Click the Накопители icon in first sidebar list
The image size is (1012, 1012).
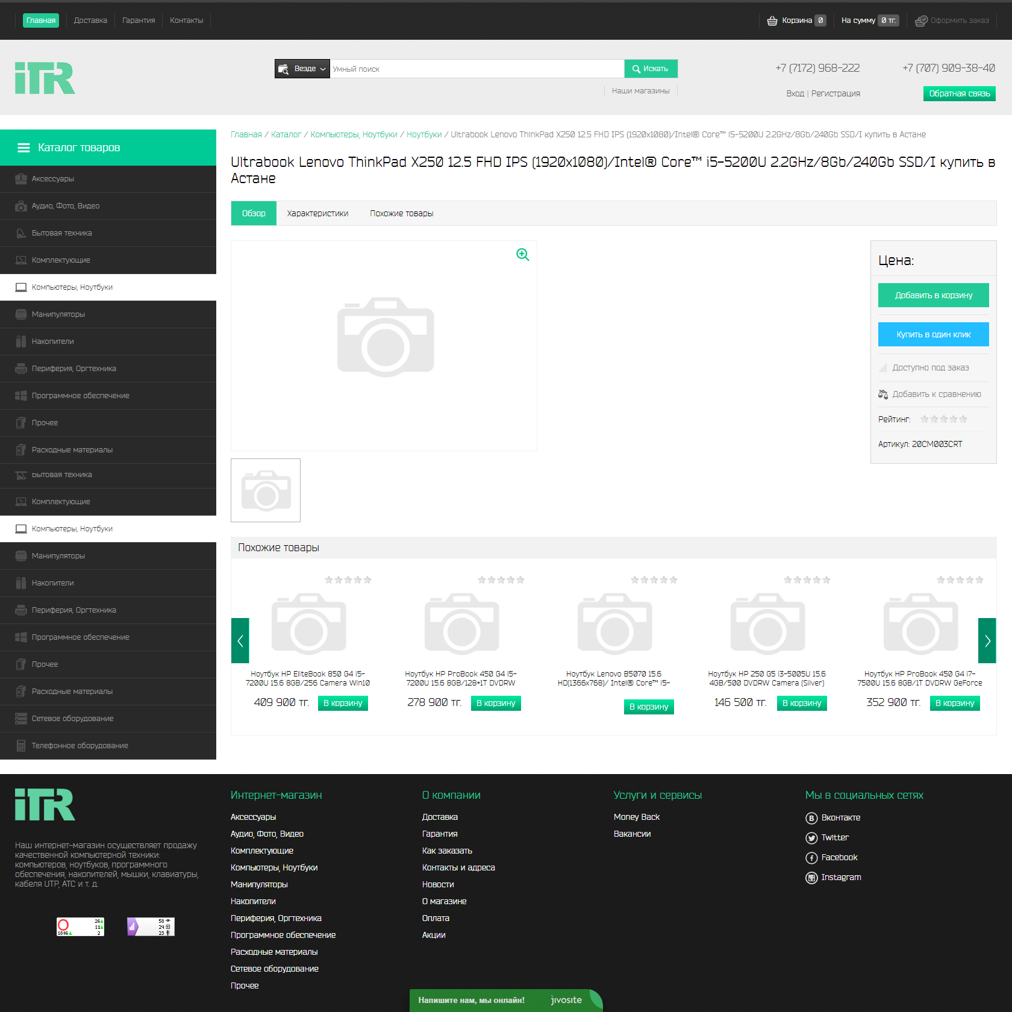(21, 342)
